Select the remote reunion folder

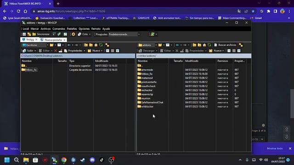146,99
